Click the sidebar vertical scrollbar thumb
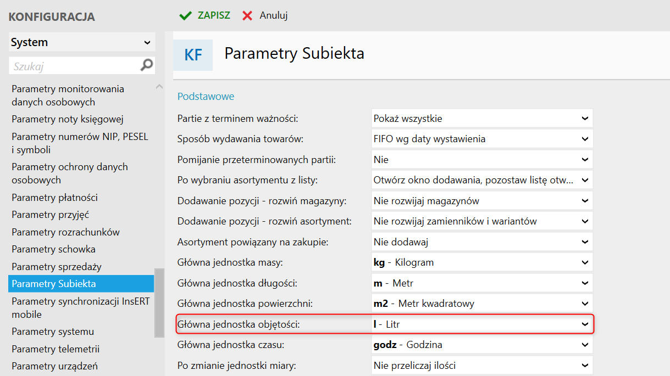 coord(159,302)
